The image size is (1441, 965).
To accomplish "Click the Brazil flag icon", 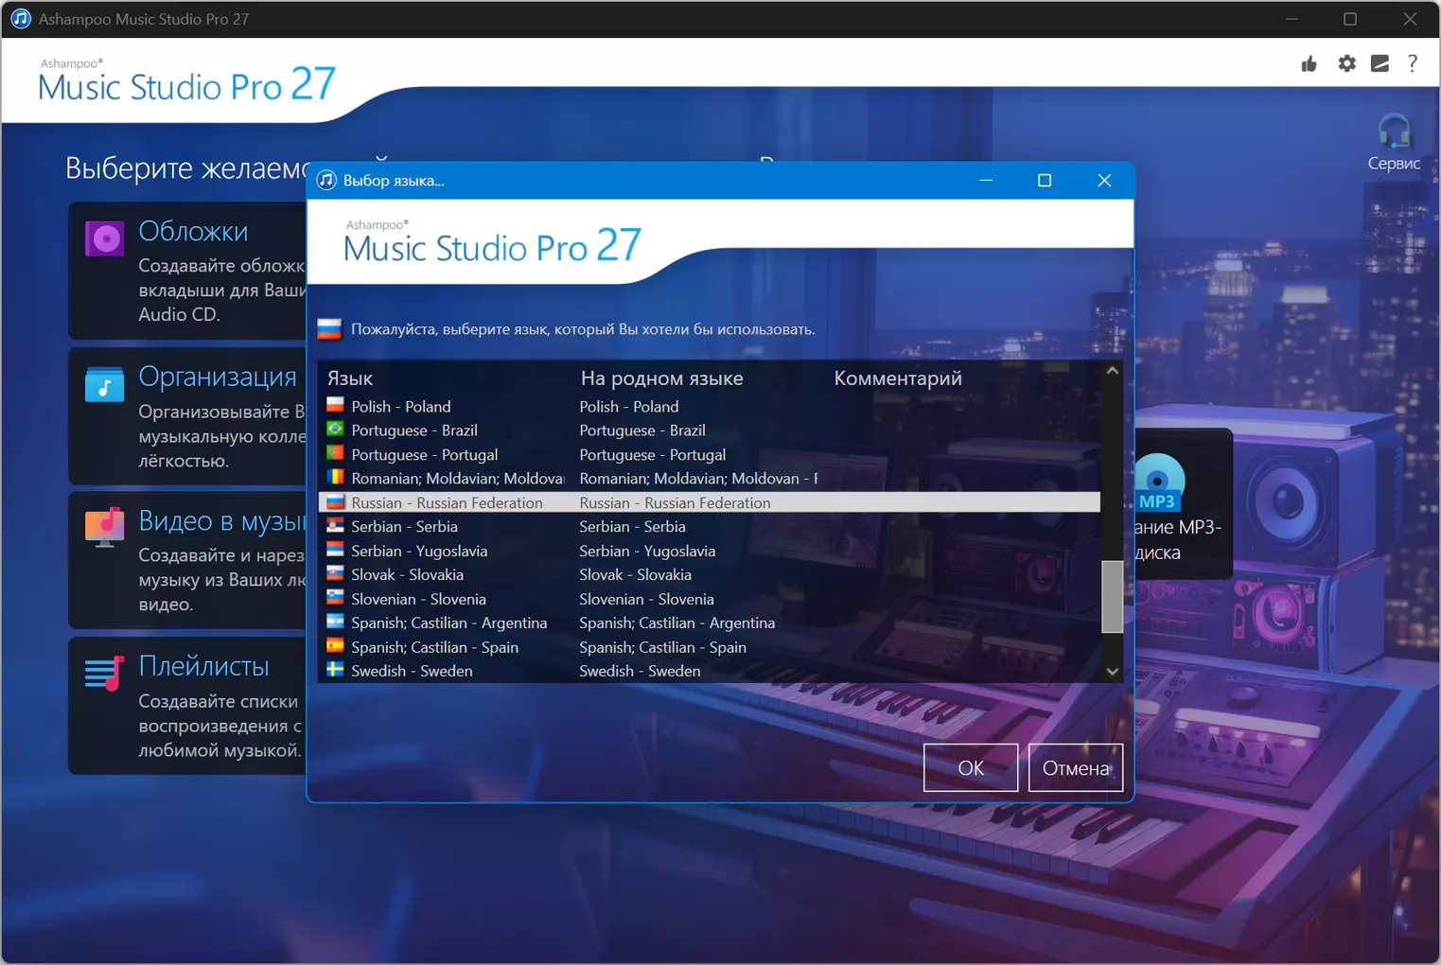I will click(x=335, y=430).
